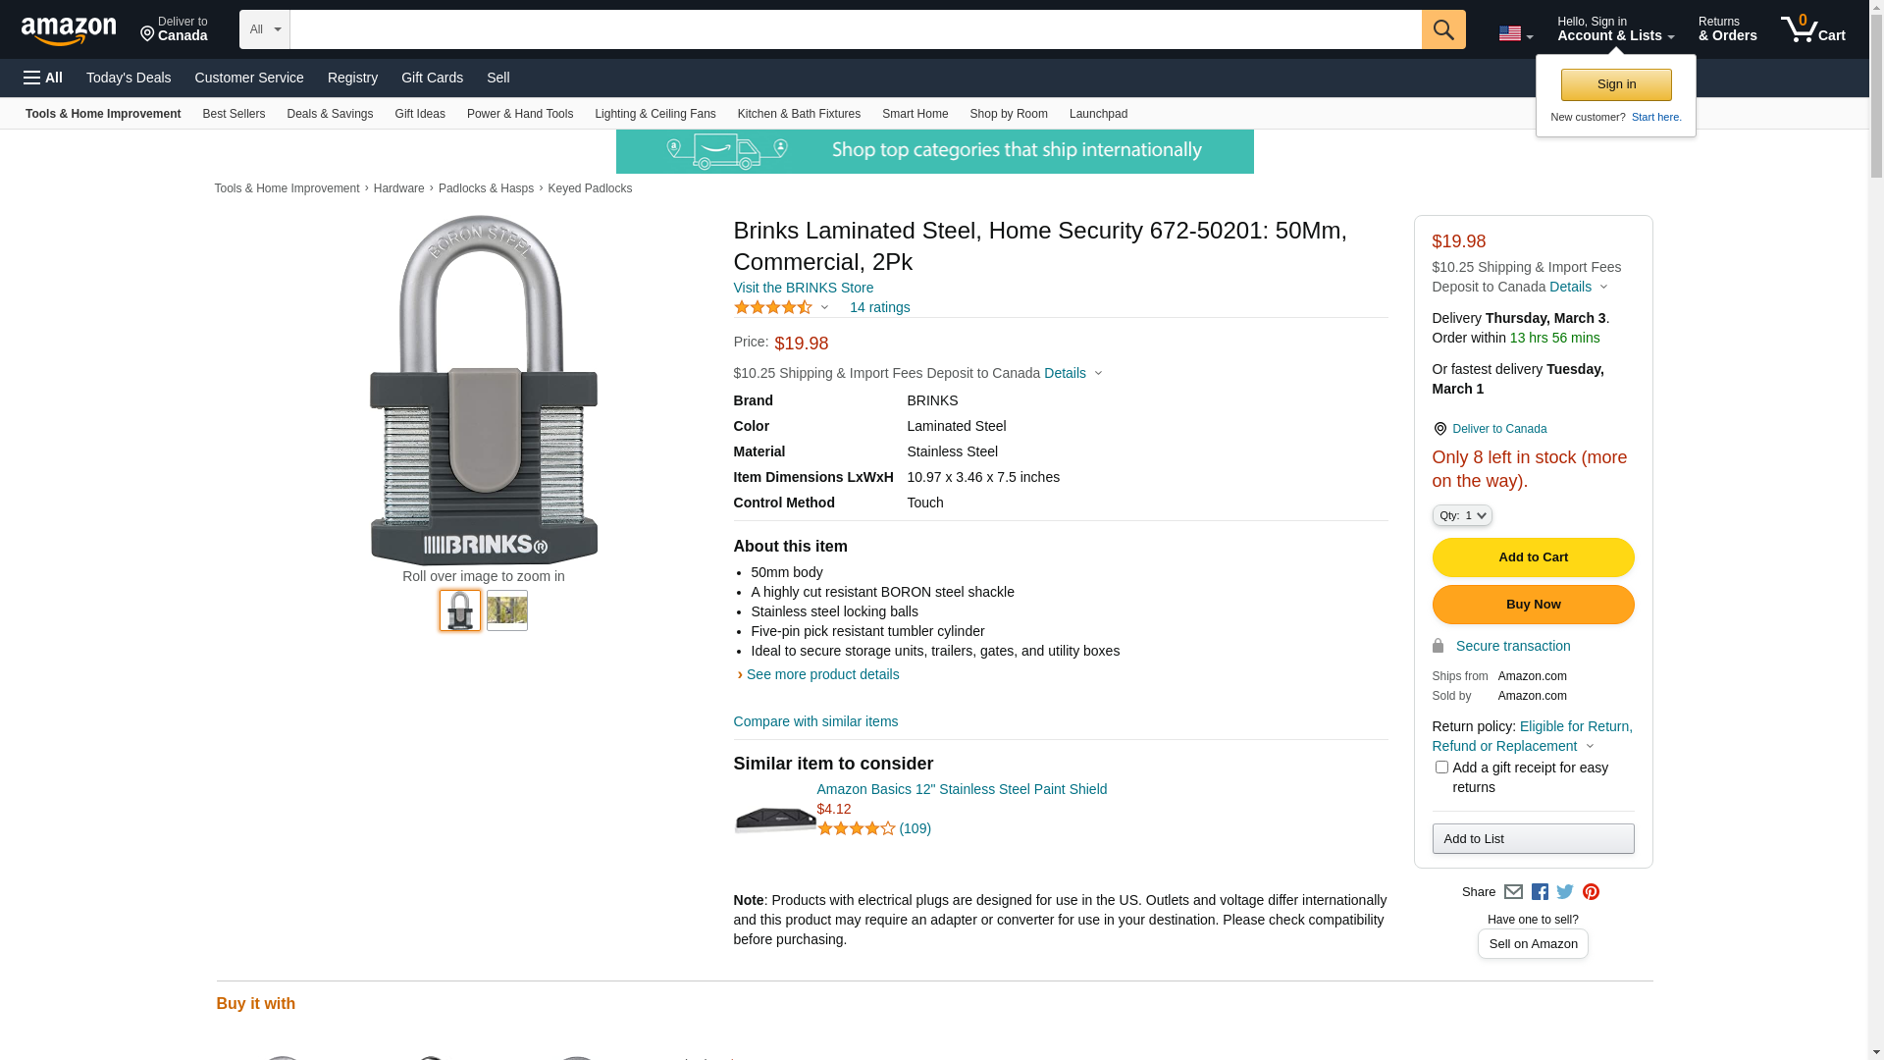This screenshot has width=1884, height=1060.
Task: Check the gift receipt checkbox
Action: [1441, 768]
